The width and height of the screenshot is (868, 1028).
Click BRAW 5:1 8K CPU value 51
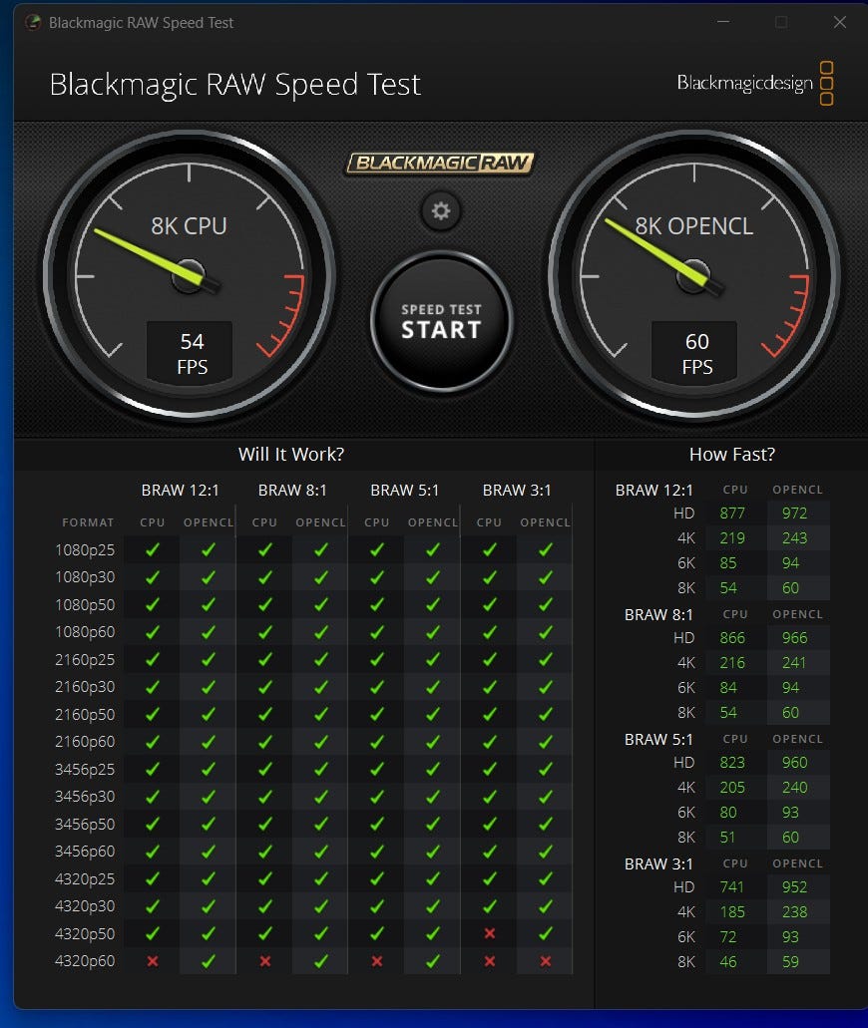coord(727,838)
